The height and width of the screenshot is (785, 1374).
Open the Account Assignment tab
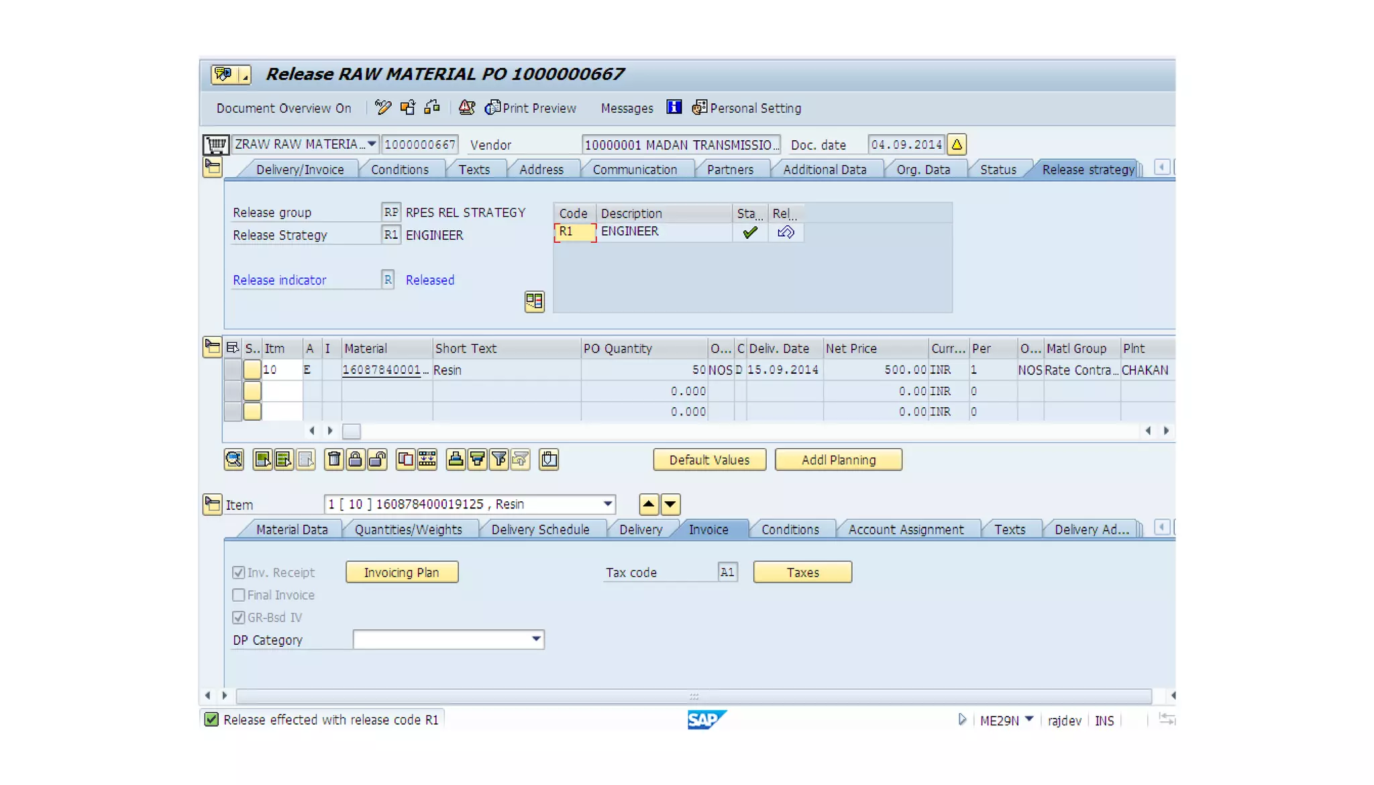point(906,529)
